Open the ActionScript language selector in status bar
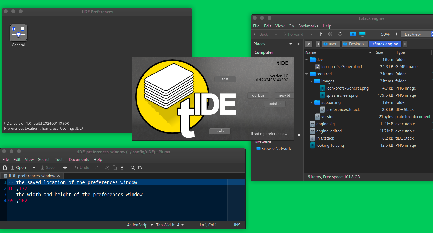This screenshot has width=433, height=233. (x=140, y=225)
